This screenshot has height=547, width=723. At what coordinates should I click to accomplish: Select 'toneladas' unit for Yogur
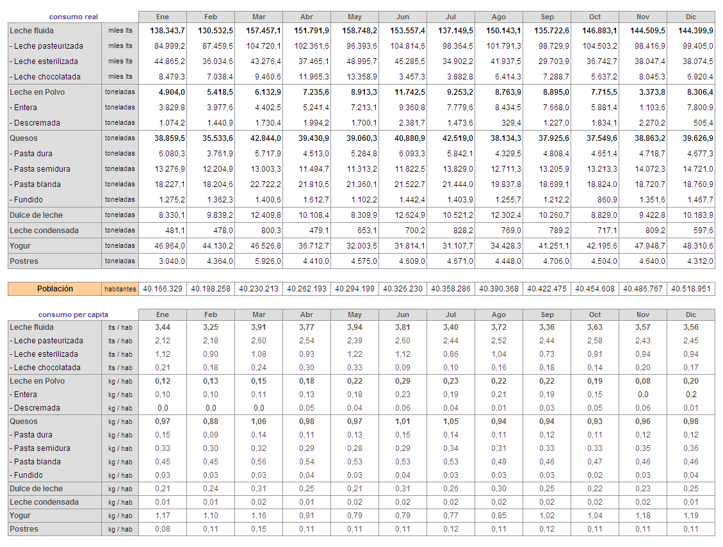coord(120,246)
